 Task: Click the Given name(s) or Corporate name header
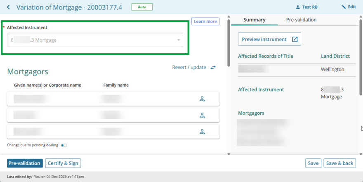point(48,85)
